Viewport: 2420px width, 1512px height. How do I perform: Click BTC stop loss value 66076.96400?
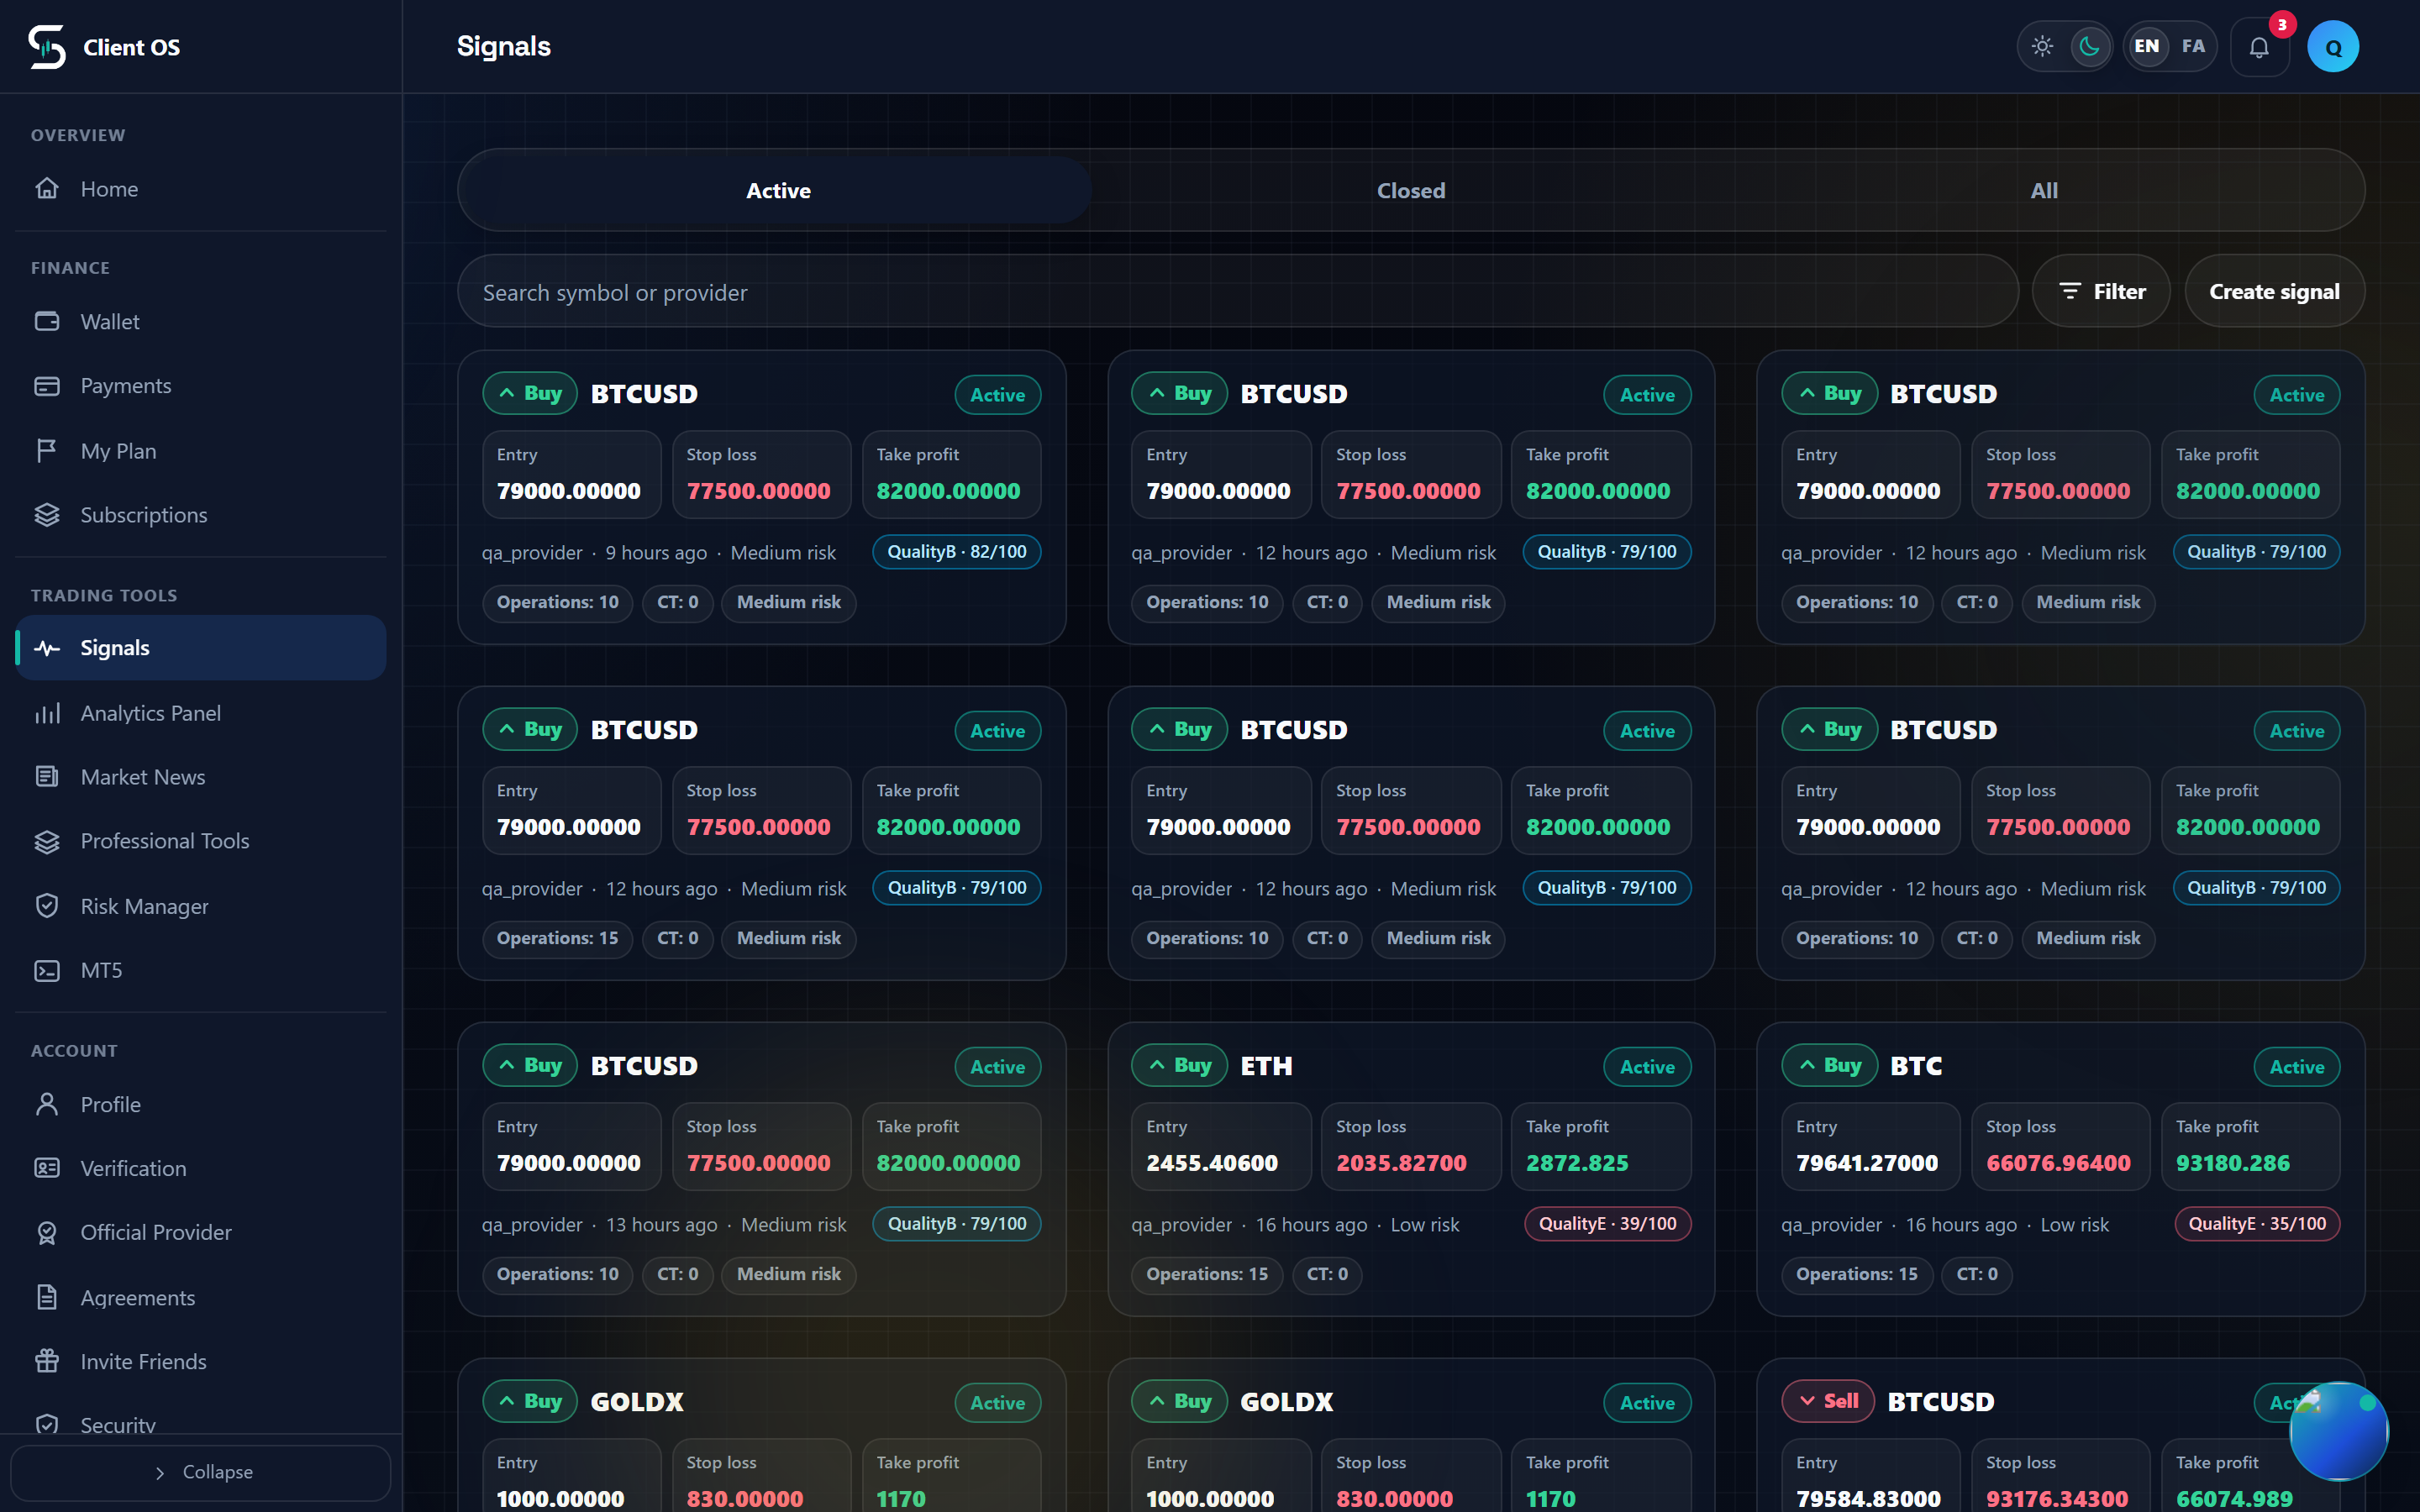(x=2058, y=1163)
